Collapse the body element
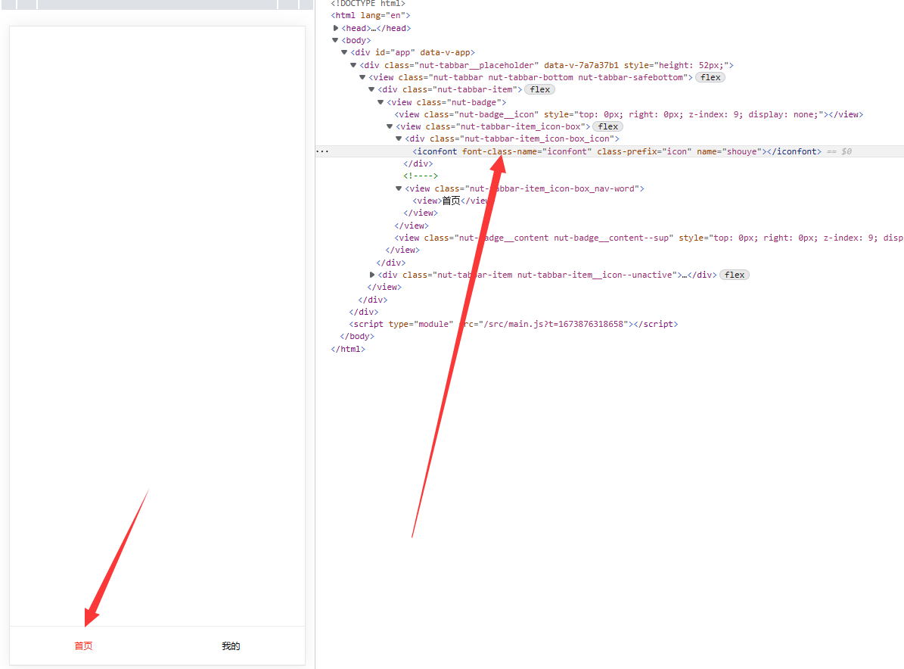Image resolution: width=904 pixels, height=669 pixels. point(335,40)
